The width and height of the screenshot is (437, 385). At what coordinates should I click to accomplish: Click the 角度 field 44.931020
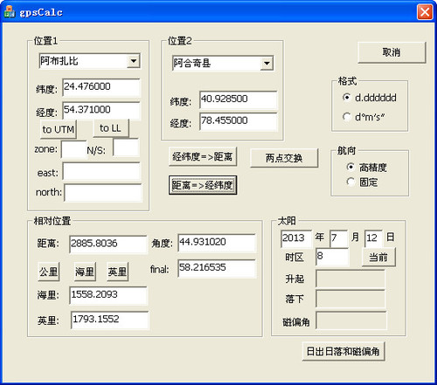pos(217,243)
